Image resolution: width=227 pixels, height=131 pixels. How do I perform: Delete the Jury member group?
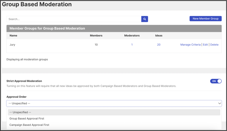(214, 45)
